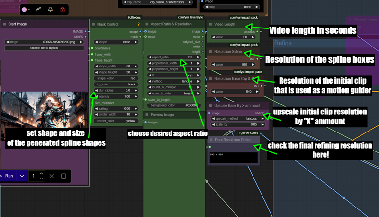Click the frame_width input port
The image size is (379, 217).
tap(92, 55)
